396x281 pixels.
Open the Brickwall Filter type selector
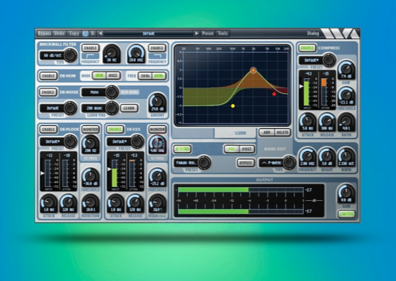[58, 56]
